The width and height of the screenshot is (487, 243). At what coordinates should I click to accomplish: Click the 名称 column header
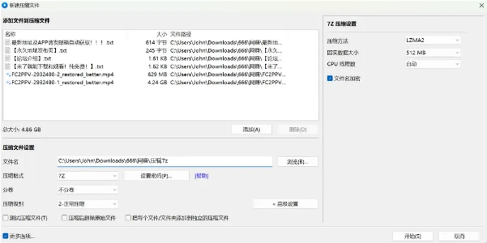click(10, 34)
